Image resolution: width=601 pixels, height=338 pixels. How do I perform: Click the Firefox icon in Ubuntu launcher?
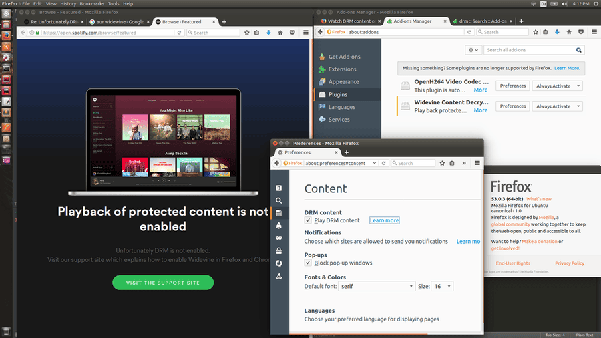[7, 35]
